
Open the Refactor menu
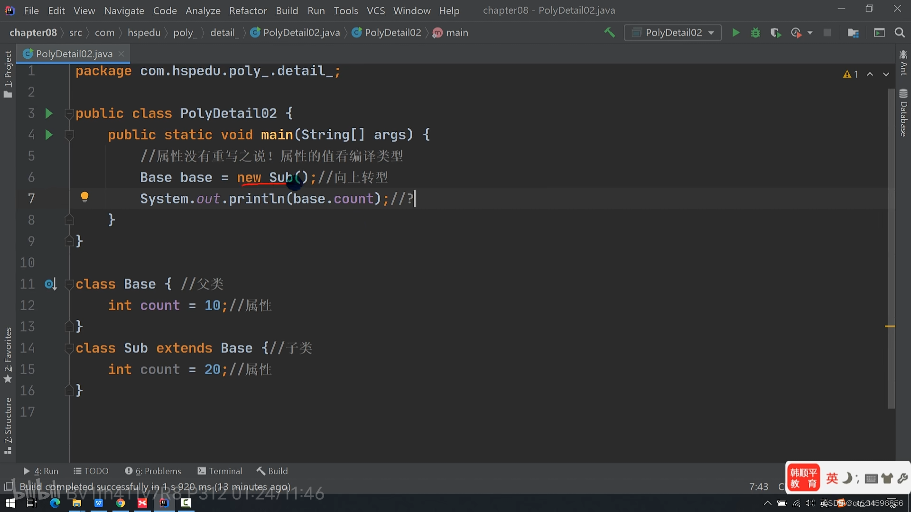[x=248, y=10]
